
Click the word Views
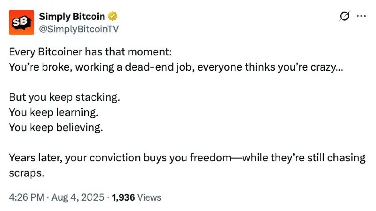tap(149, 197)
